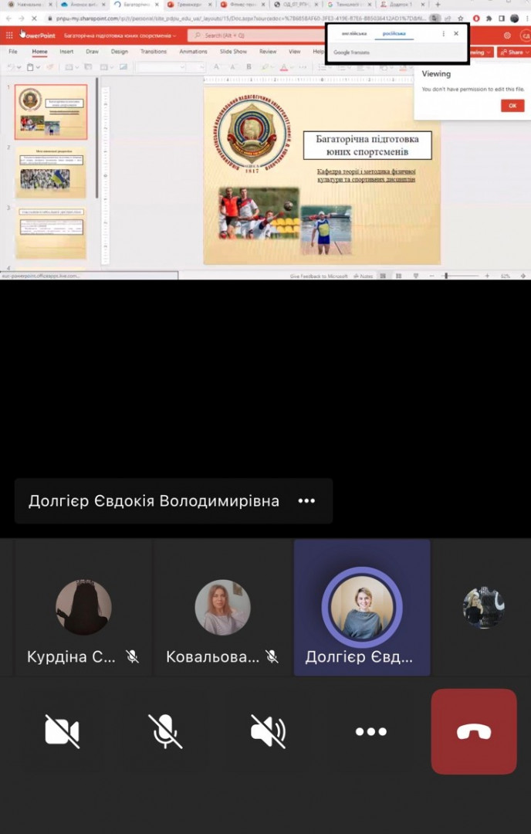The height and width of the screenshot is (834, 531).
Task: Adjust the zoom slider in status bar
Action: [462, 276]
